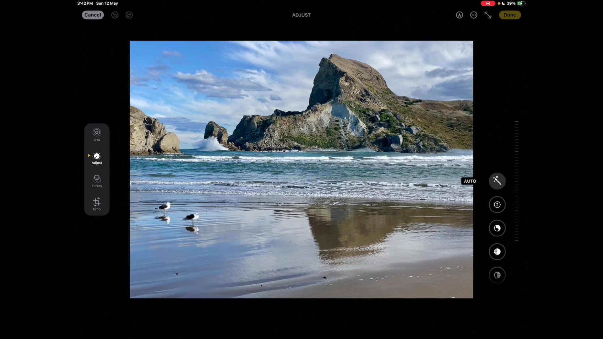Click the vertical adjustment intensity slider
Image resolution: width=603 pixels, height=339 pixels.
[517, 181]
